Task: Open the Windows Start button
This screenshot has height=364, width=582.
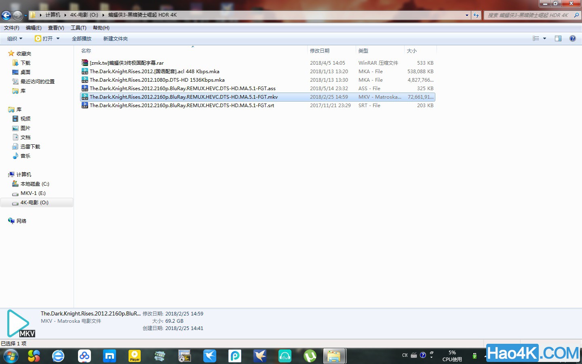Action: click(x=11, y=356)
